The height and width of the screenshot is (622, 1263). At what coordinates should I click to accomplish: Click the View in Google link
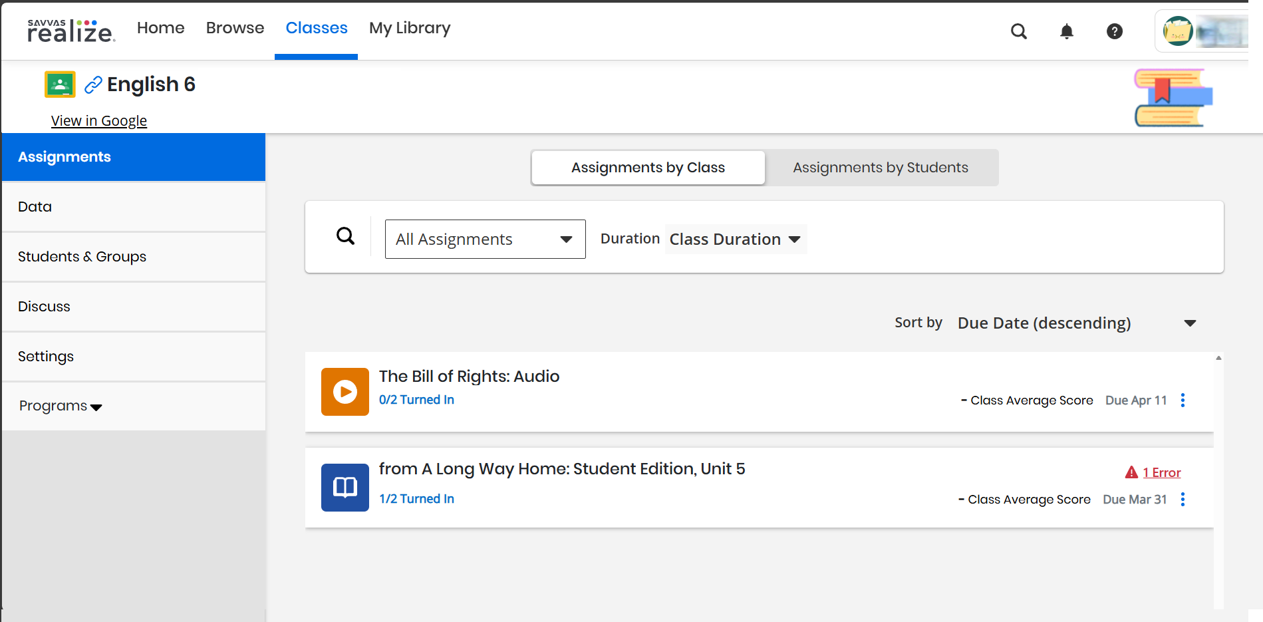tap(99, 120)
